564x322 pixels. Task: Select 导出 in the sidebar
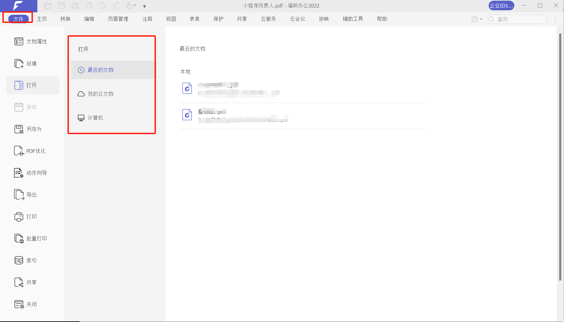33,195
